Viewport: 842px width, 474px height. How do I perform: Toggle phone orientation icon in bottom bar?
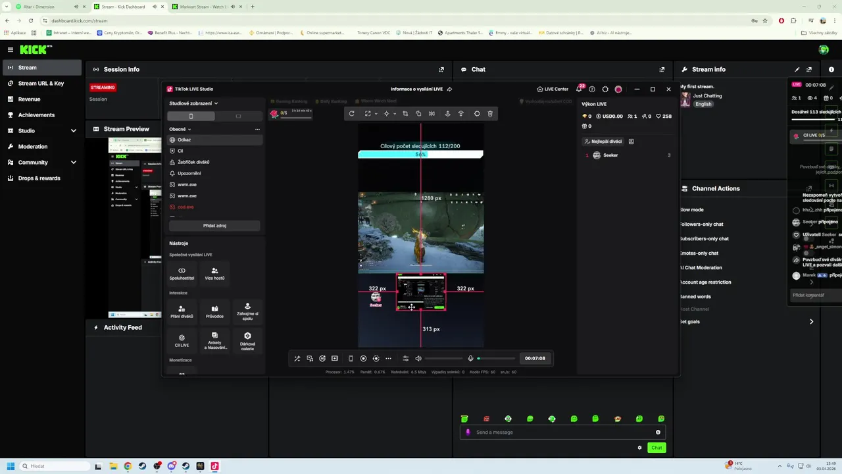(351, 359)
